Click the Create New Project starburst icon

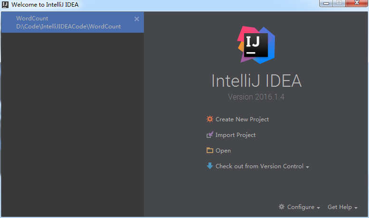(x=210, y=119)
